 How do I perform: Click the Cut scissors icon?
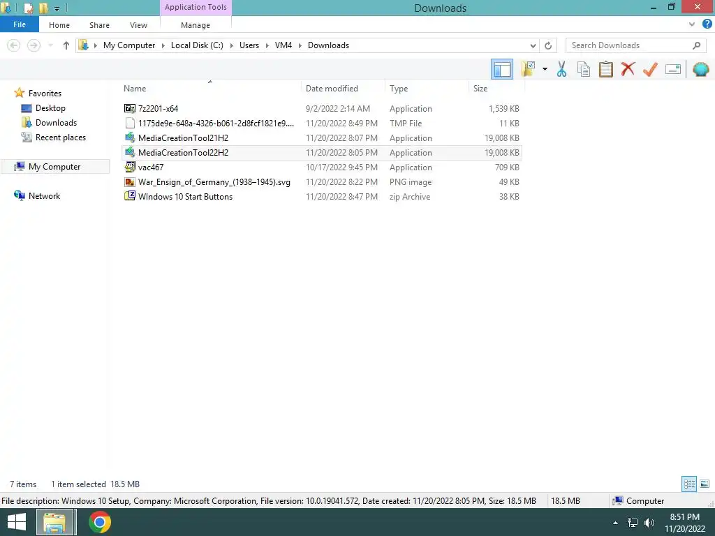(x=562, y=69)
